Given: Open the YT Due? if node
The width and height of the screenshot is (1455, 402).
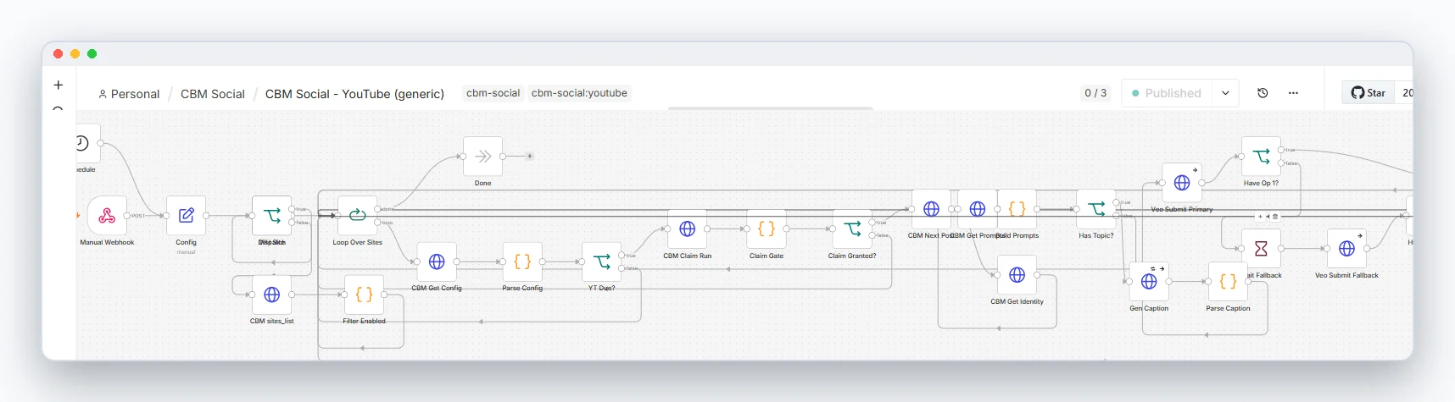Looking at the screenshot, I should (x=602, y=262).
